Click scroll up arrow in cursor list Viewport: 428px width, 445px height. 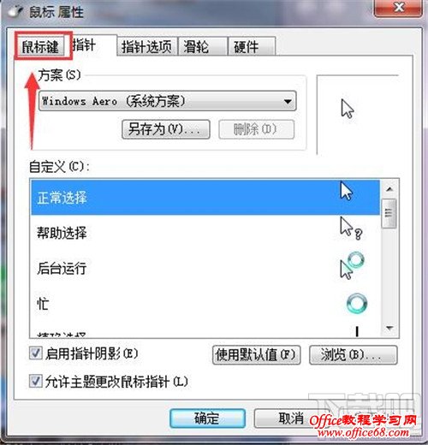[x=389, y=189]
